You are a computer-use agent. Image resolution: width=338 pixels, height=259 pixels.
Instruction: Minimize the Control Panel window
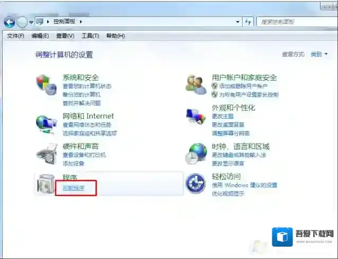point(327,7)
